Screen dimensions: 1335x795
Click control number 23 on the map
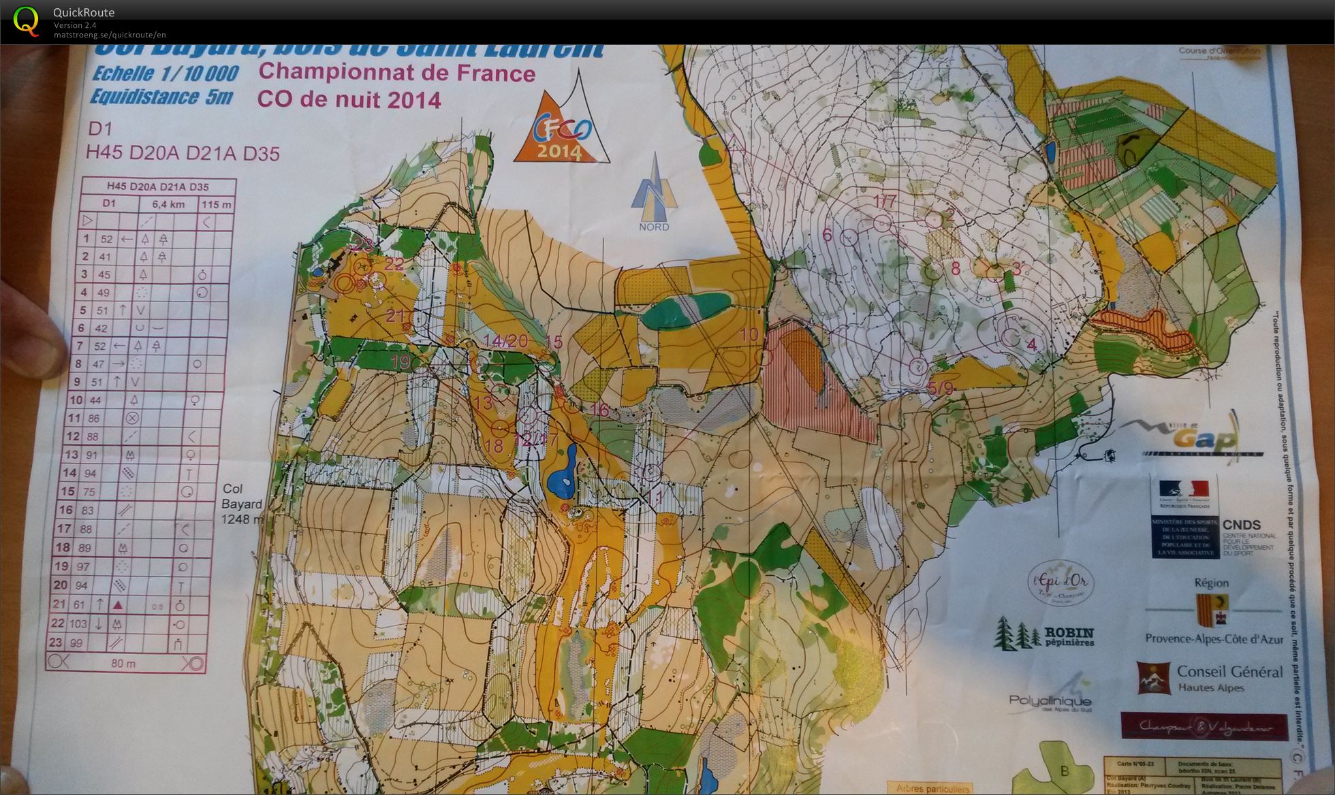tap(363, 245)
